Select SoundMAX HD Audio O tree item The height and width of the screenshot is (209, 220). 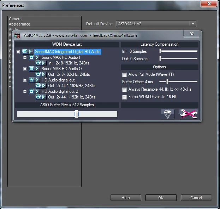[61, 69]
